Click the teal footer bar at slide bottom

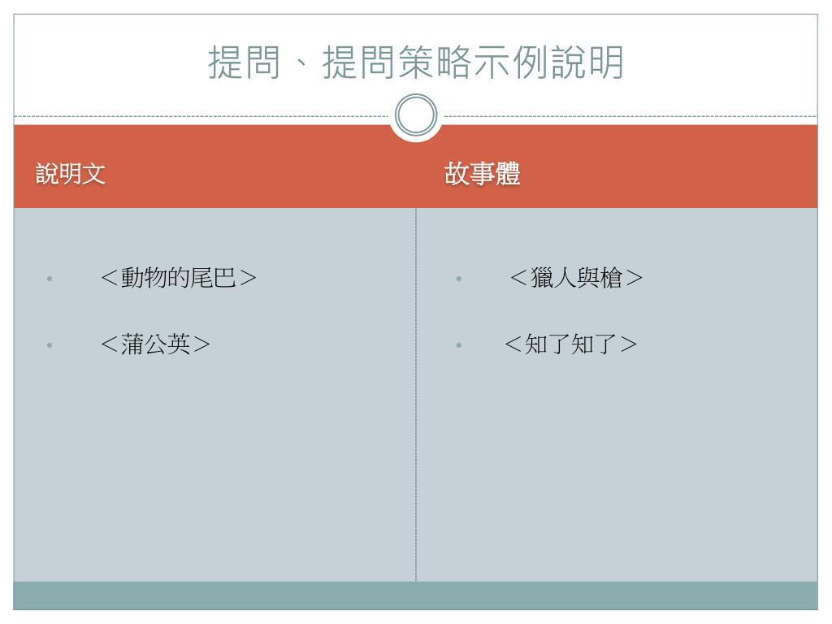tap(415, 596)
